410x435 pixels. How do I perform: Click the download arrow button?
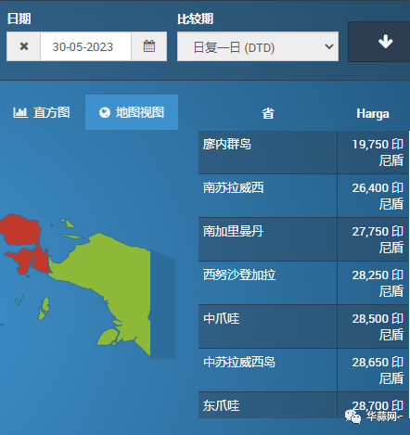(x=385, y=42)
